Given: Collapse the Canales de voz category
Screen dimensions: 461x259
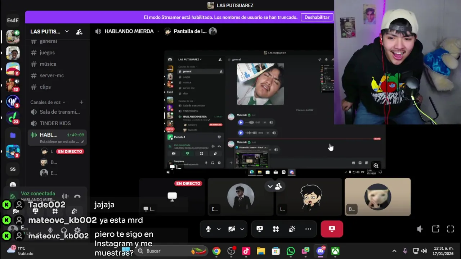Looking at the screenshot, I should point(48,102).
